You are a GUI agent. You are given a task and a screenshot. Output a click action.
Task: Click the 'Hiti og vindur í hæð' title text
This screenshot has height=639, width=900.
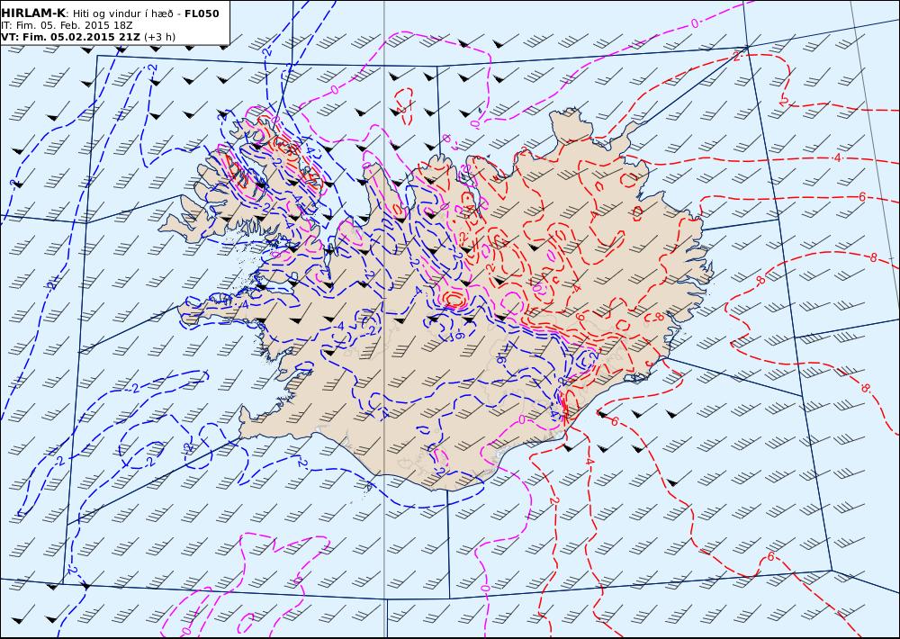coord(122,13)
